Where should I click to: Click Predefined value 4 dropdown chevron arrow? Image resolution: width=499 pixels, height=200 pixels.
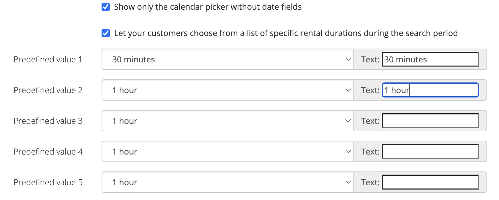tap(348, 151)
